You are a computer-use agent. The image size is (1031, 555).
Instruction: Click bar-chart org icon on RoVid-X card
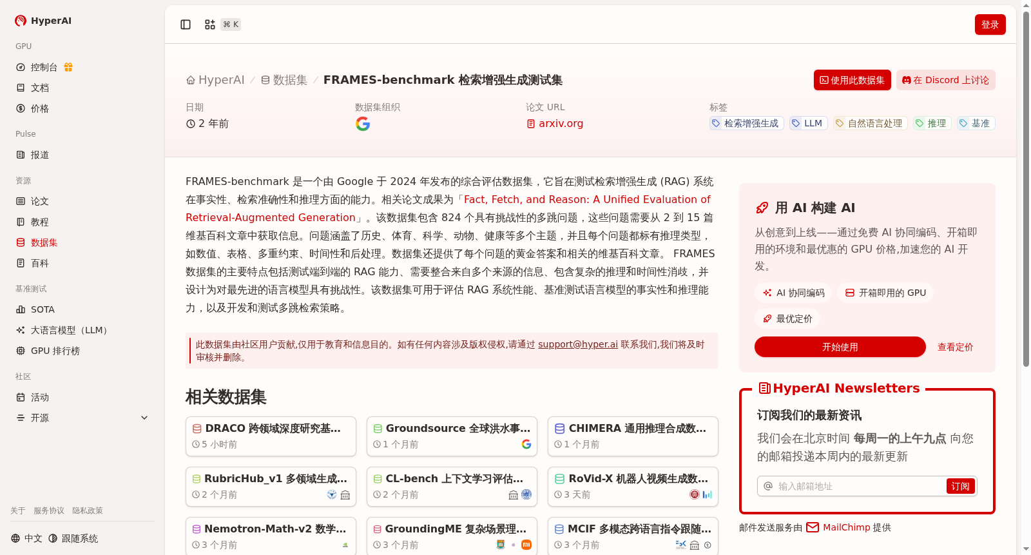click(x=708, y=494)
